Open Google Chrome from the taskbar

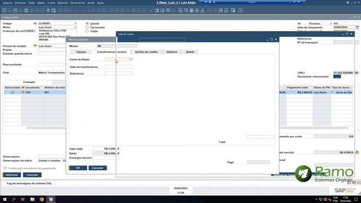coord(42,199)
